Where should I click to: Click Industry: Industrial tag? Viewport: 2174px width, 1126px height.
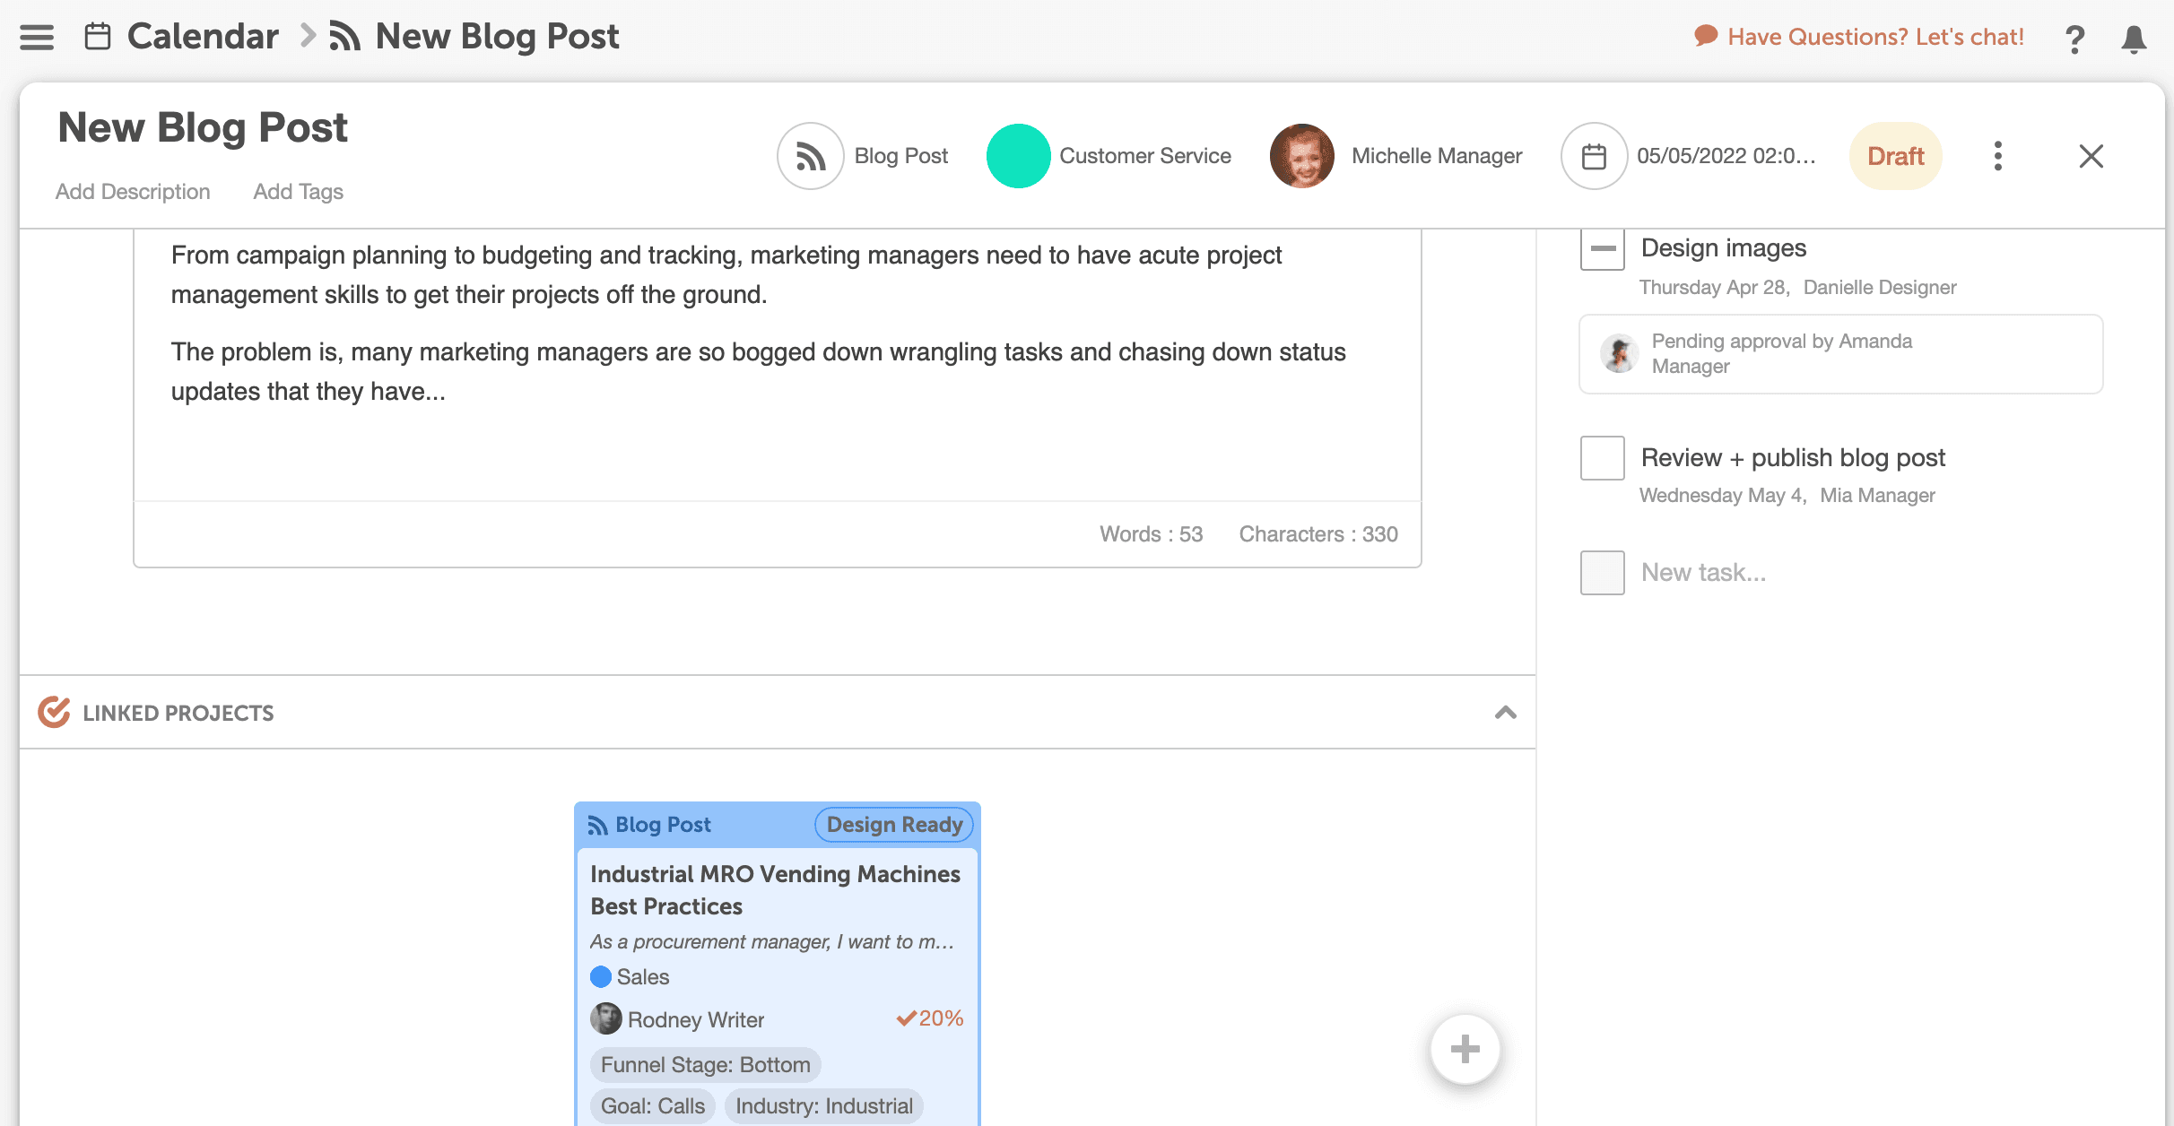(824, 1106)
